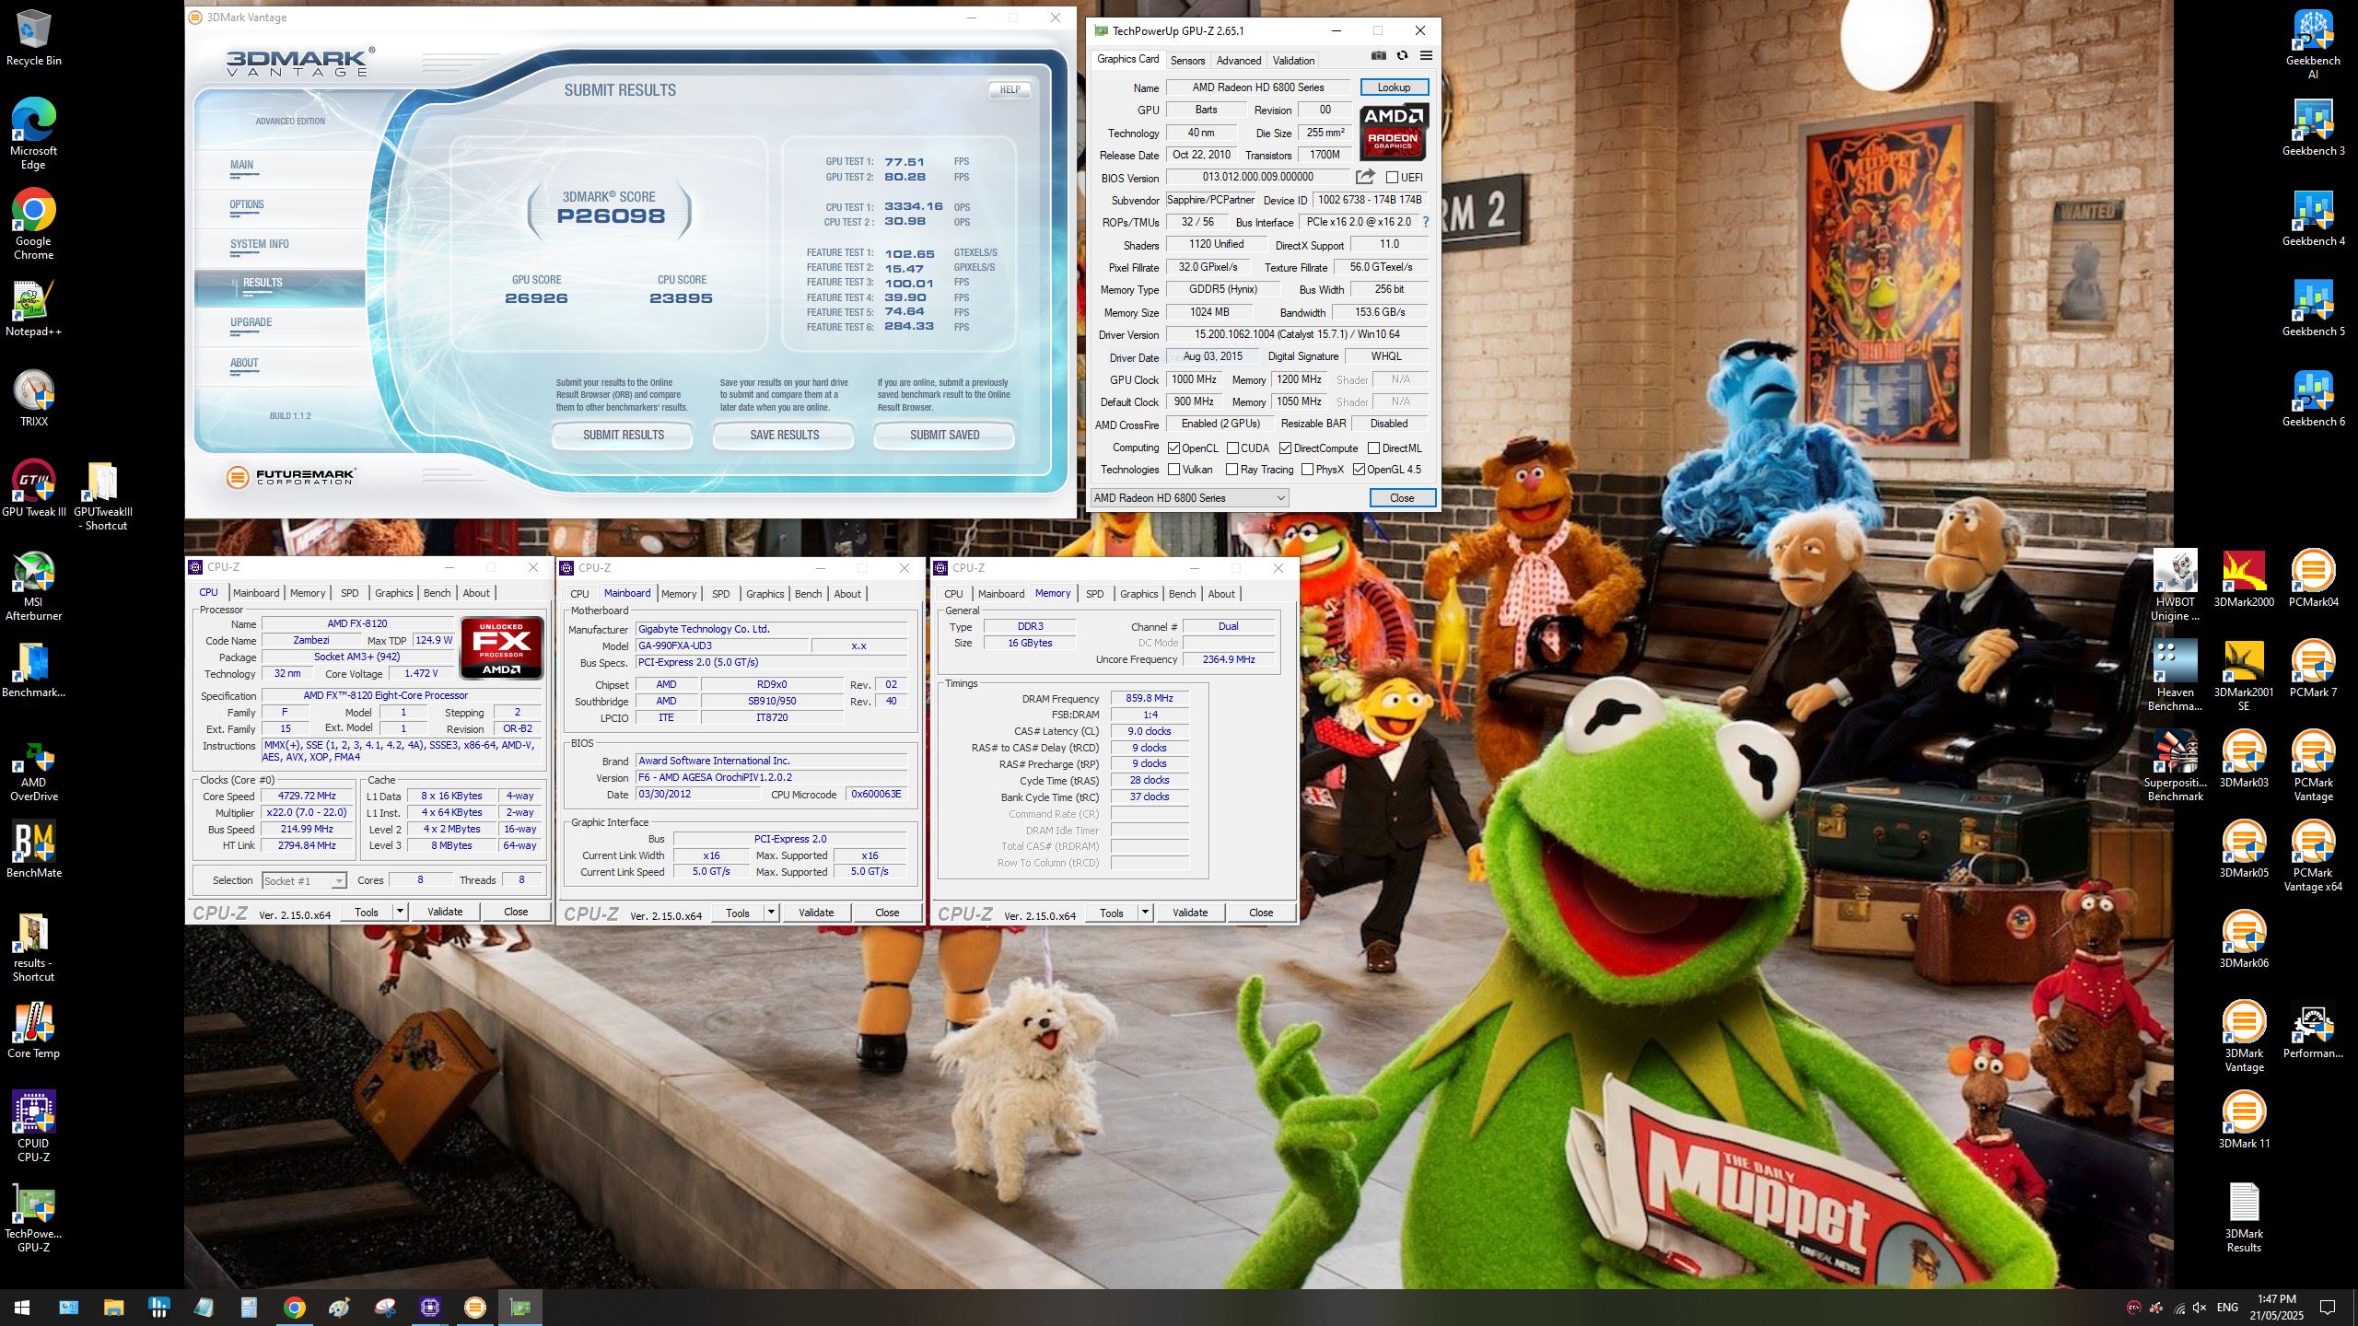Click the Core Speed value 4729.72 MHz
The image size is (2358, 1326).
click(308, 797)
